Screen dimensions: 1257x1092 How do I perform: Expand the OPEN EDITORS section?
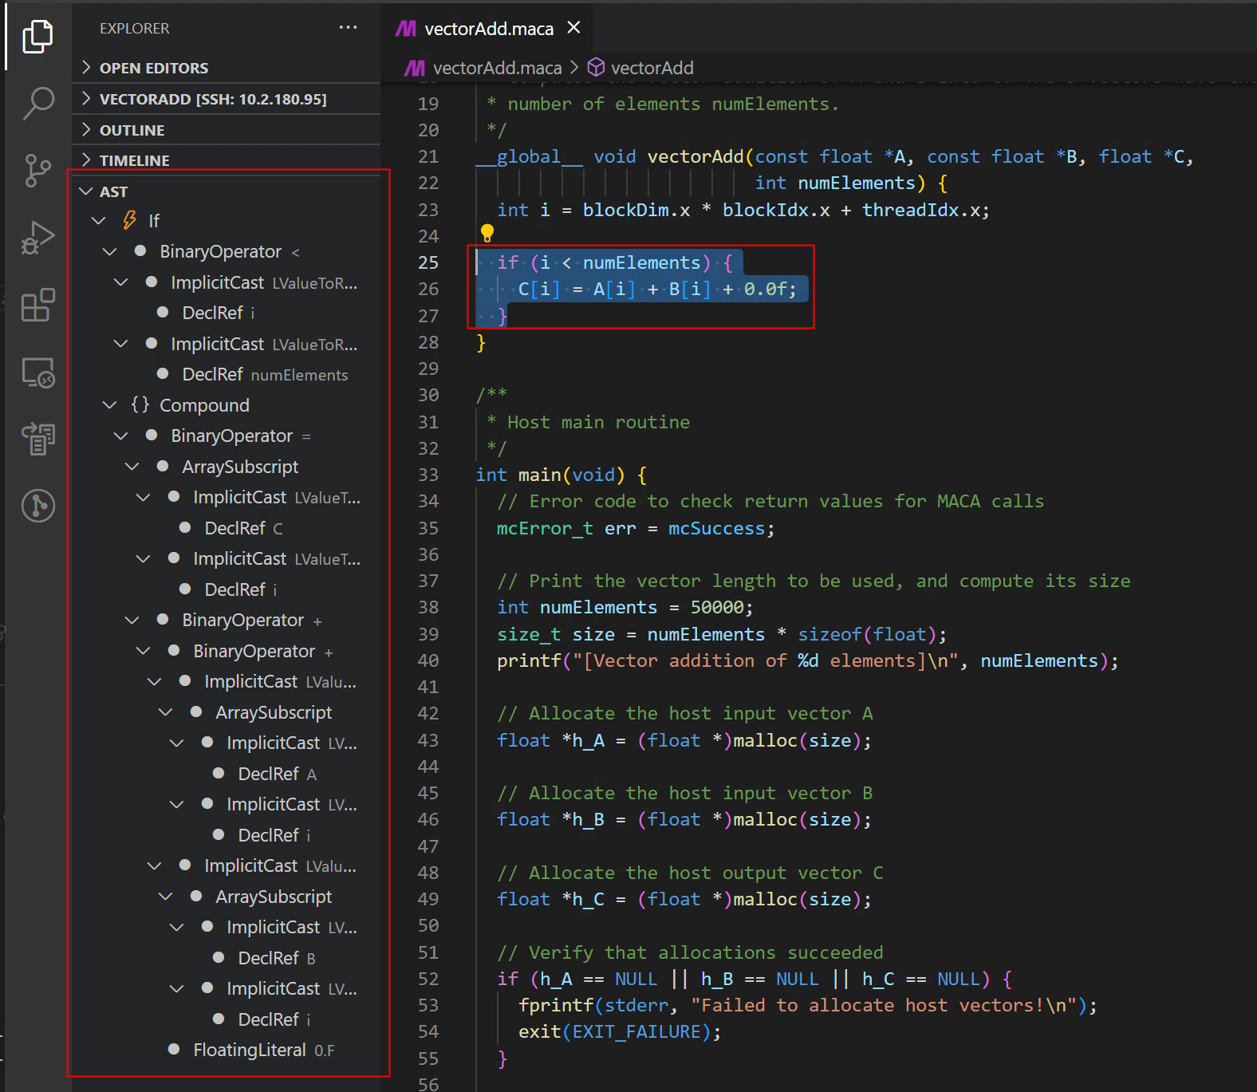pyautogui.click(x=153, y=68)
